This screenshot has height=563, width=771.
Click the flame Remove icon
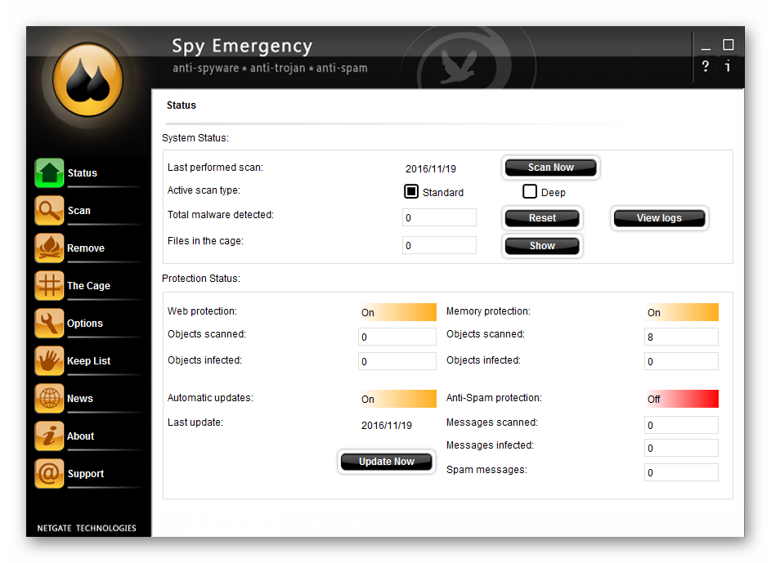tap(49, 248)
